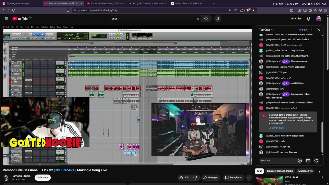The height and width of the screenshot is (185, 329).
Task: Start voice search with the microphone
Action: click(218, 18)
